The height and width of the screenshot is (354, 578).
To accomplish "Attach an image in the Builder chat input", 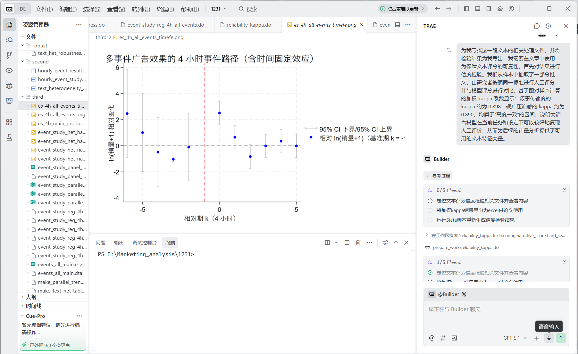I will pos(454,338).
